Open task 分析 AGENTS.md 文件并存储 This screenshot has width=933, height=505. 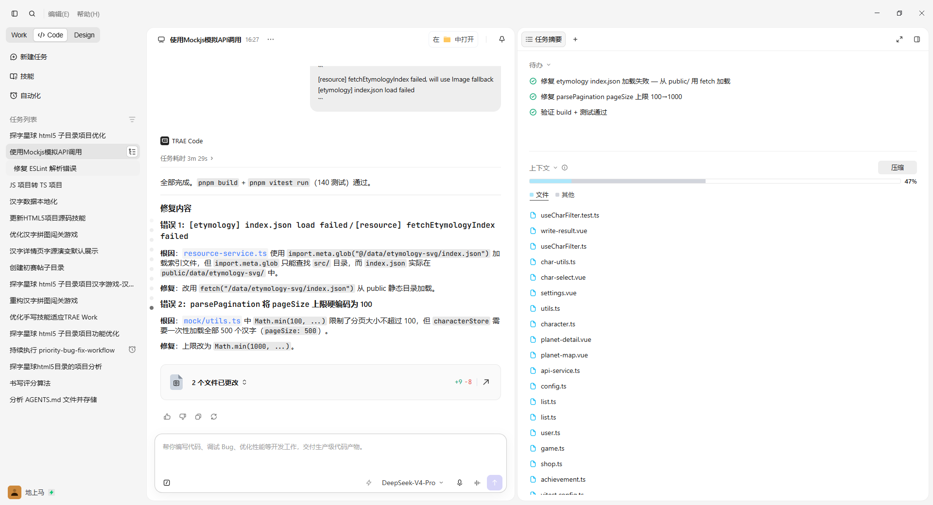coord(73,400)
